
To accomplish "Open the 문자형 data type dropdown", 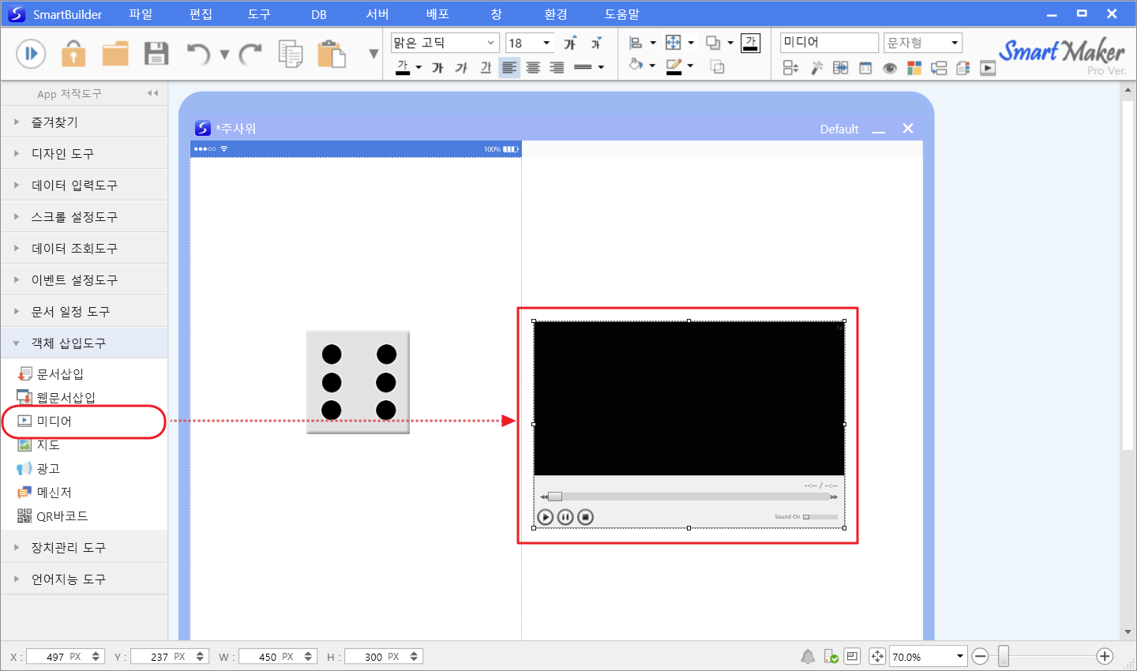I will point(923,43).
